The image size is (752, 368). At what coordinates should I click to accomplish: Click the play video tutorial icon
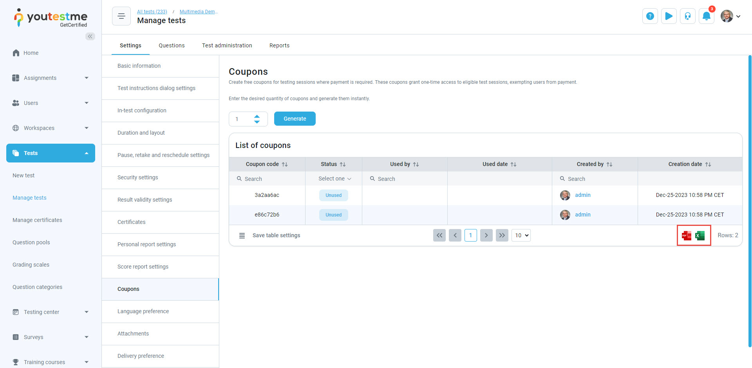[x=669, y=16]
